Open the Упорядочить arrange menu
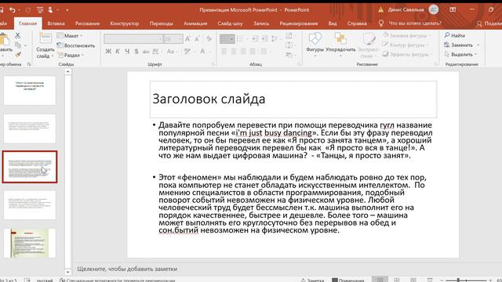 point(340,45)
